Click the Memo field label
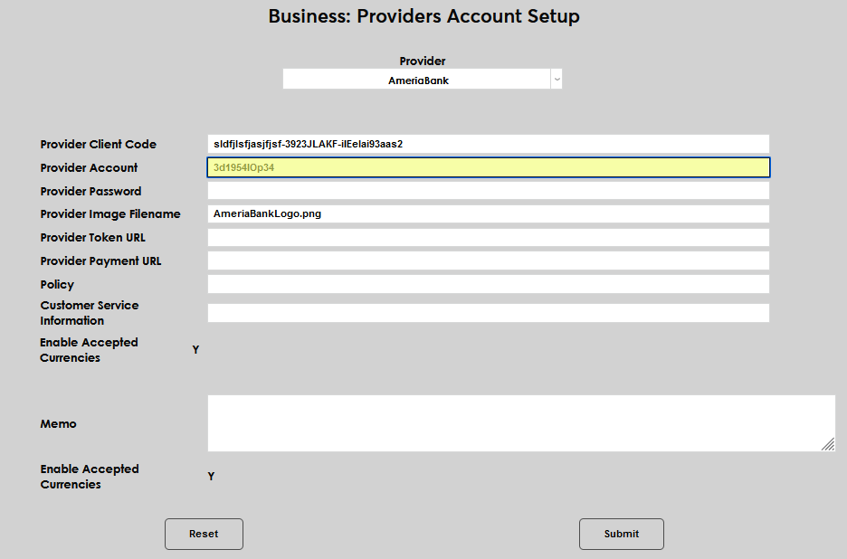The height and width of the screenshot is (559, 847). (x=58, y=423)
